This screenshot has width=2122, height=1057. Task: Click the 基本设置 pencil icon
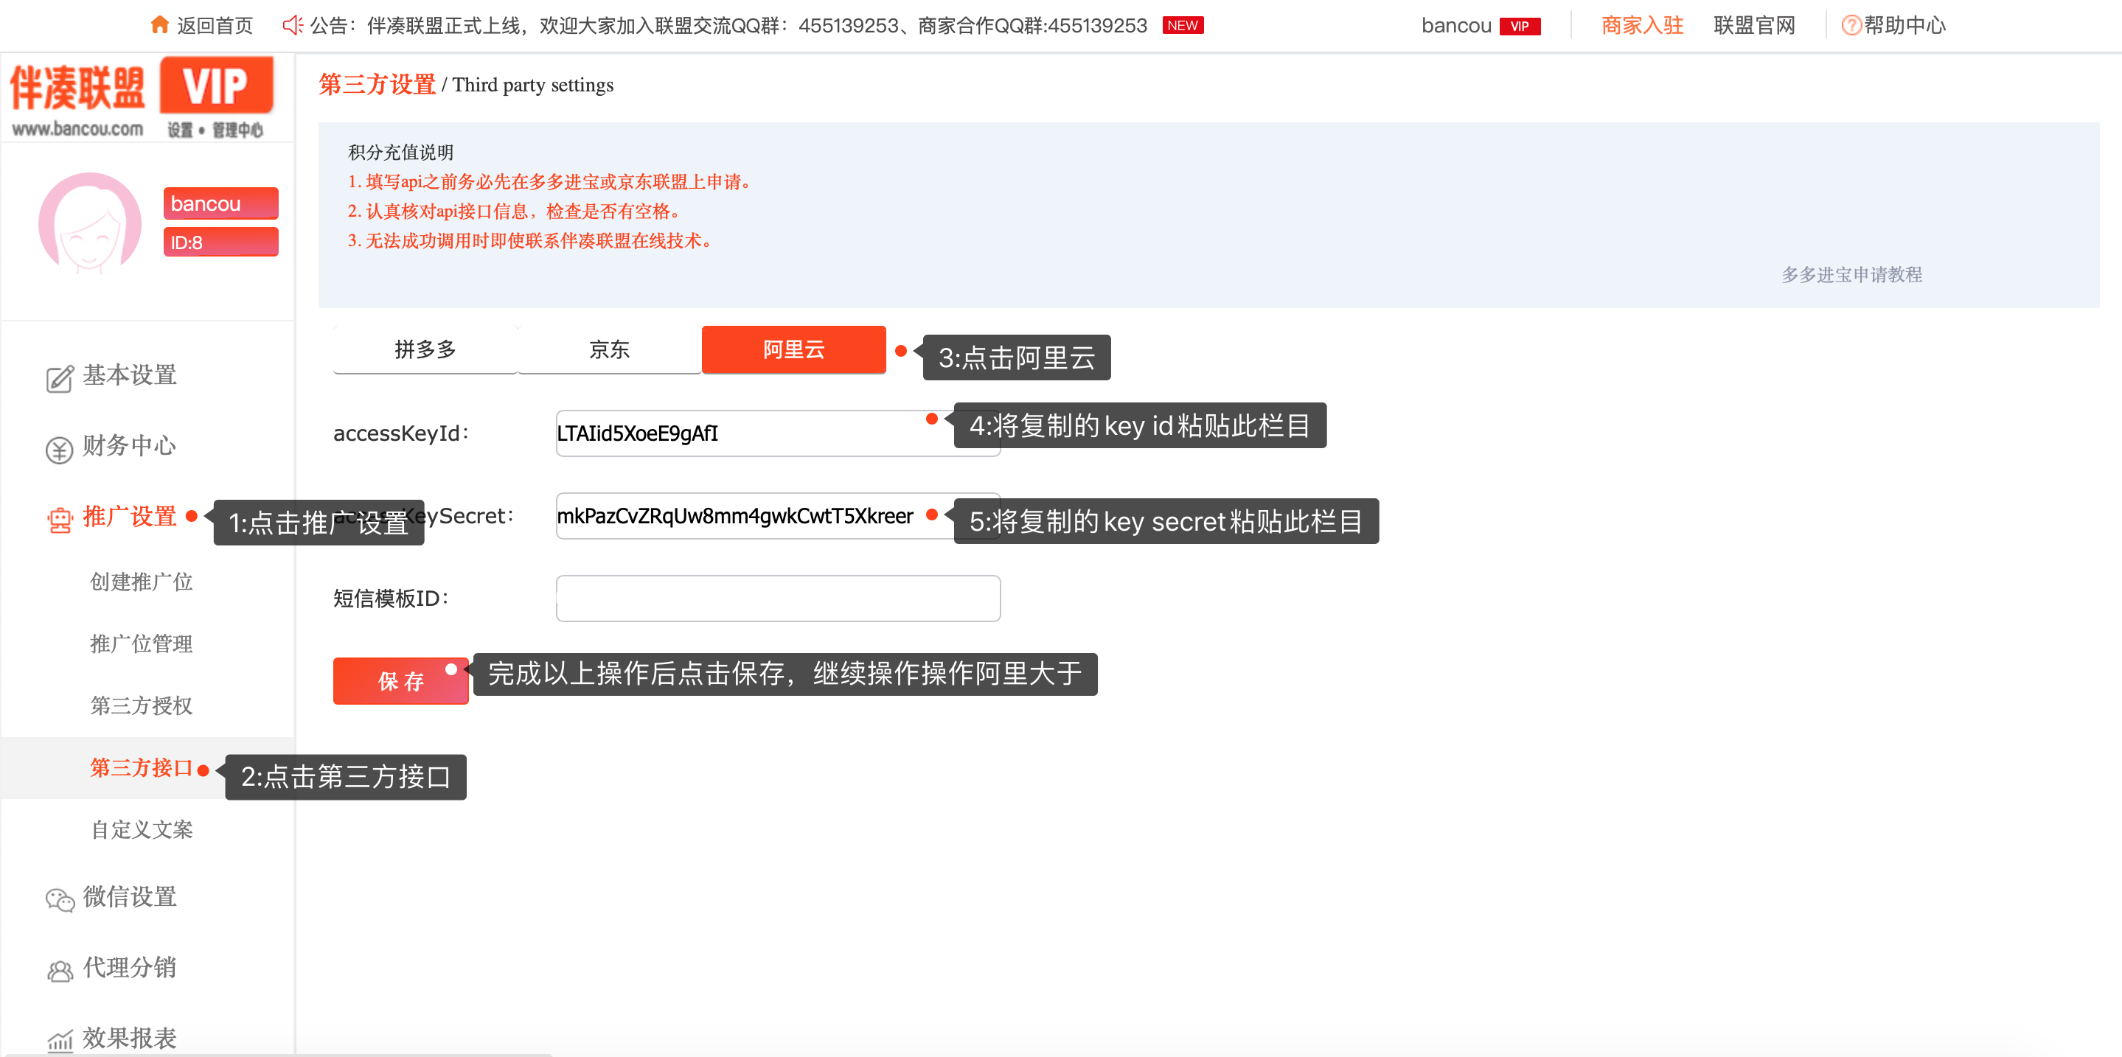pyautogui.click(x=59, y=378)
